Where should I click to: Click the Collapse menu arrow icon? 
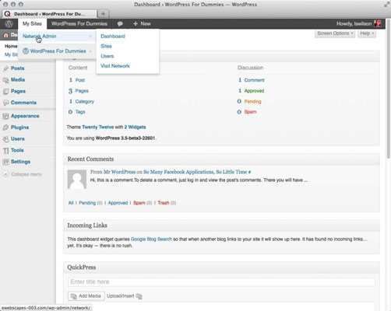(6, 174)
